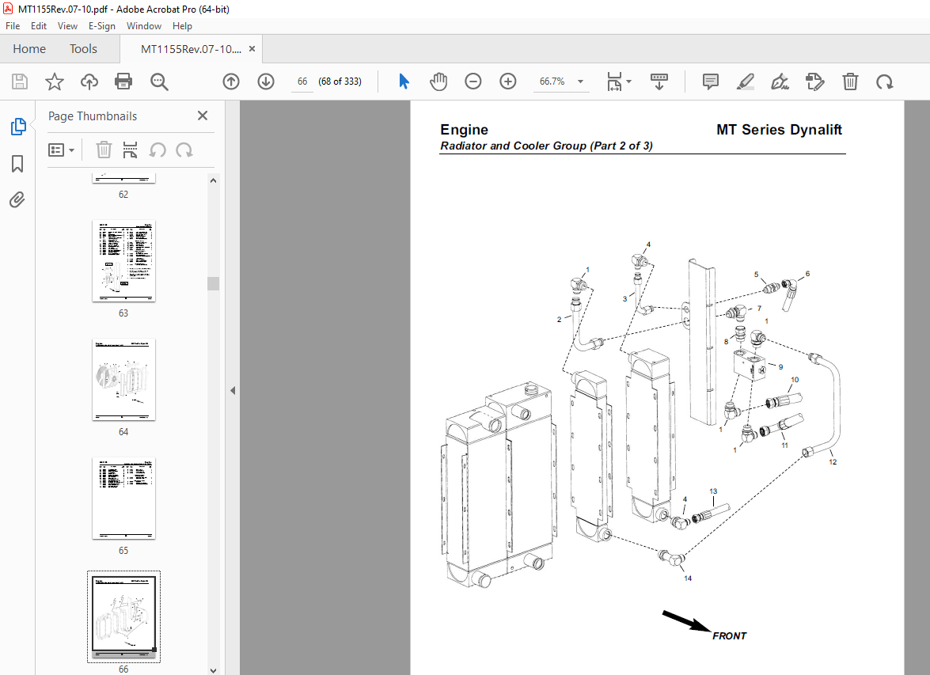This screenshot has height=675, width=930.
Task: Select page 63 thumbnail
Action: [x=123, y=261]
